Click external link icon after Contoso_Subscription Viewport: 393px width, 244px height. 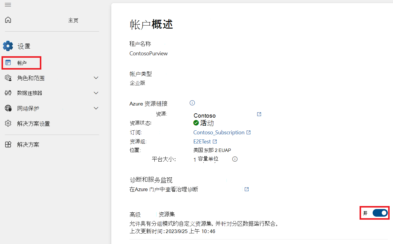[248, 132]
